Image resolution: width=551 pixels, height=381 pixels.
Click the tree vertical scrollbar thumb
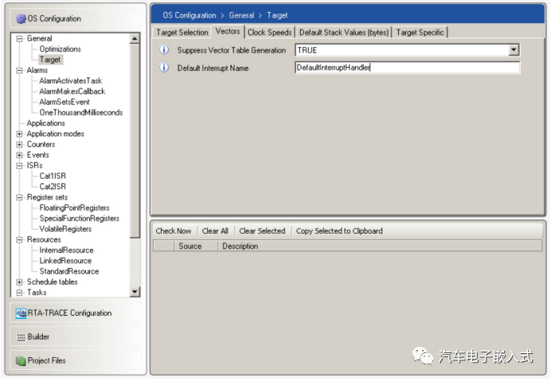pyautogui.click(x=135, y=141)
